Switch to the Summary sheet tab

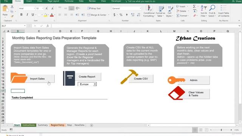click(43, 125)
